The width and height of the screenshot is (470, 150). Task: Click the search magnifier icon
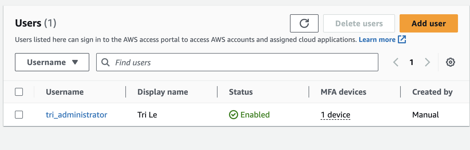pos(105,62)
